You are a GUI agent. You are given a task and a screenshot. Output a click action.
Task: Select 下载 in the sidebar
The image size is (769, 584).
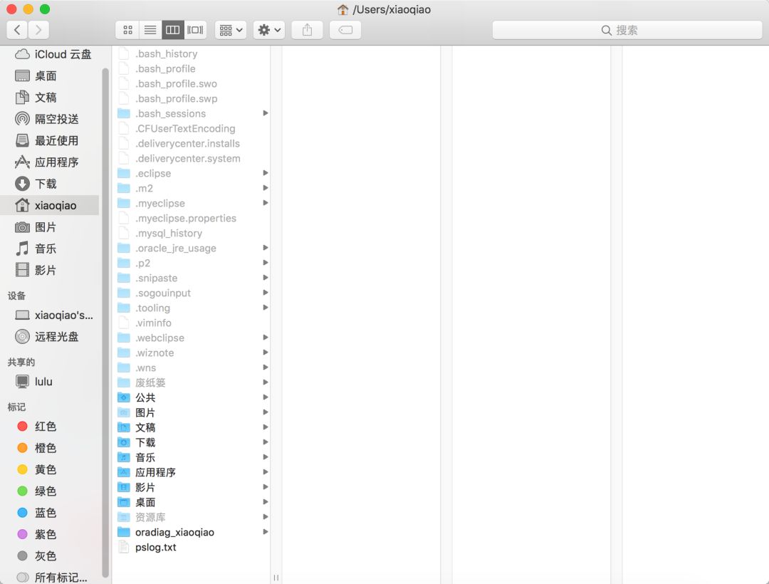(46, 184)
